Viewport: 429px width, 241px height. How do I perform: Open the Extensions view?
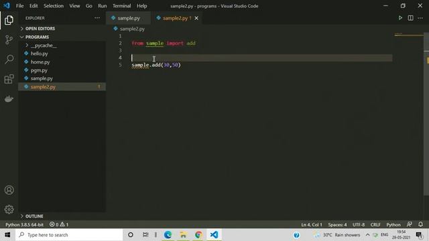pyautogui.click(x=9, y=79)
